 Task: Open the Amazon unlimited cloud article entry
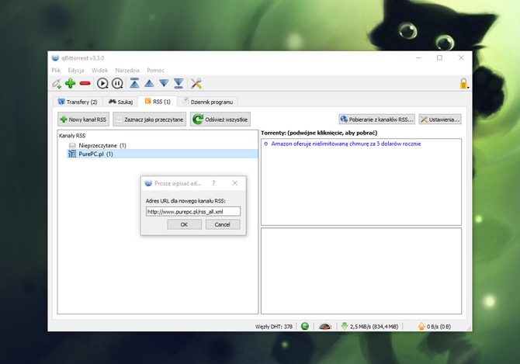coord(346,144)
